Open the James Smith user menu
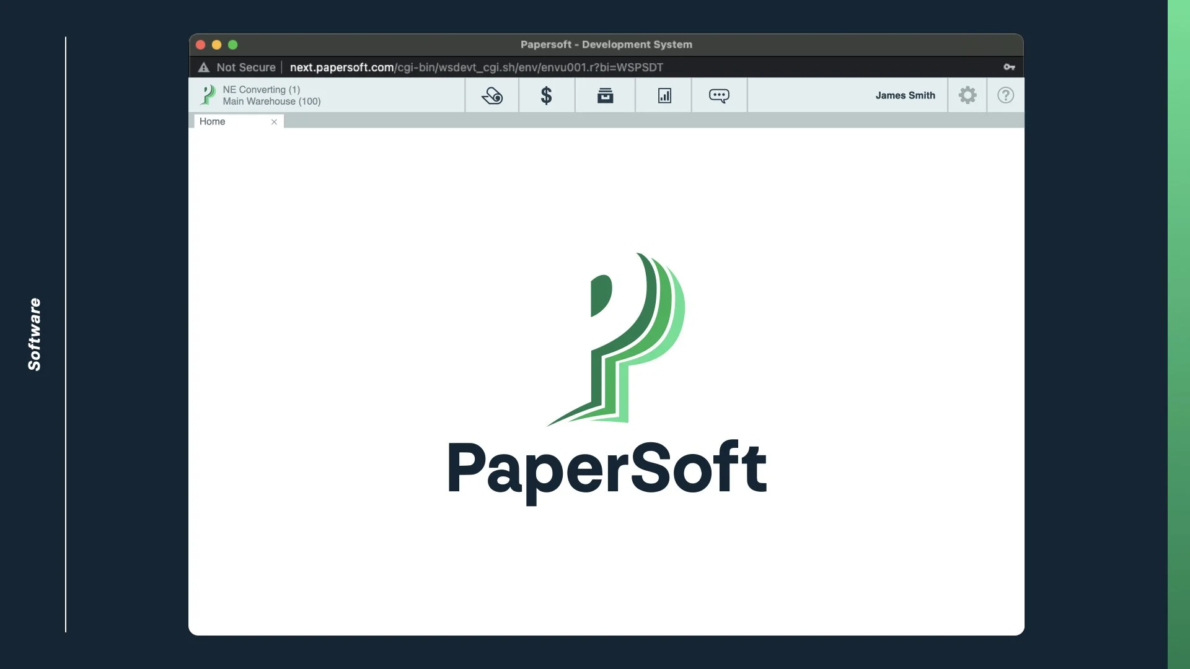The height and width of the screenshot is (669, 1190). pos(905,95)
